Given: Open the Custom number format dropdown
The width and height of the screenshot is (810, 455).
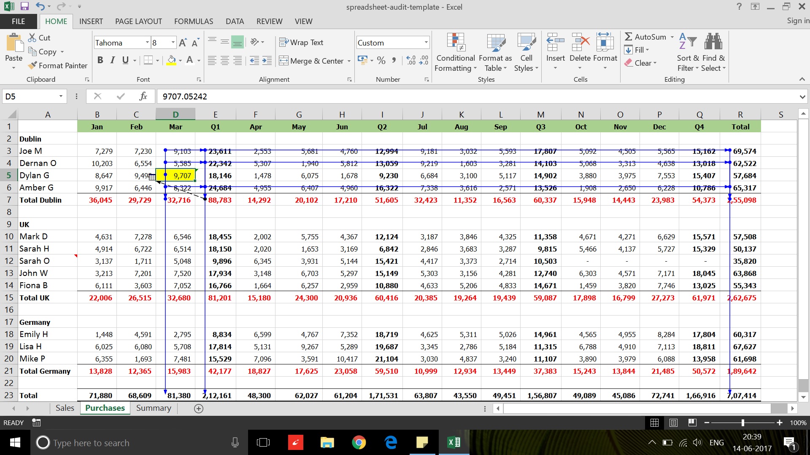Looking at the screenshot, I should (426, 43).
